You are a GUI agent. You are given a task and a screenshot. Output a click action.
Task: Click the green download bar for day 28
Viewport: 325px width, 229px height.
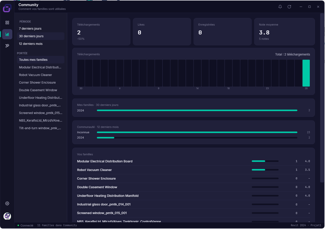coord(306,73)
